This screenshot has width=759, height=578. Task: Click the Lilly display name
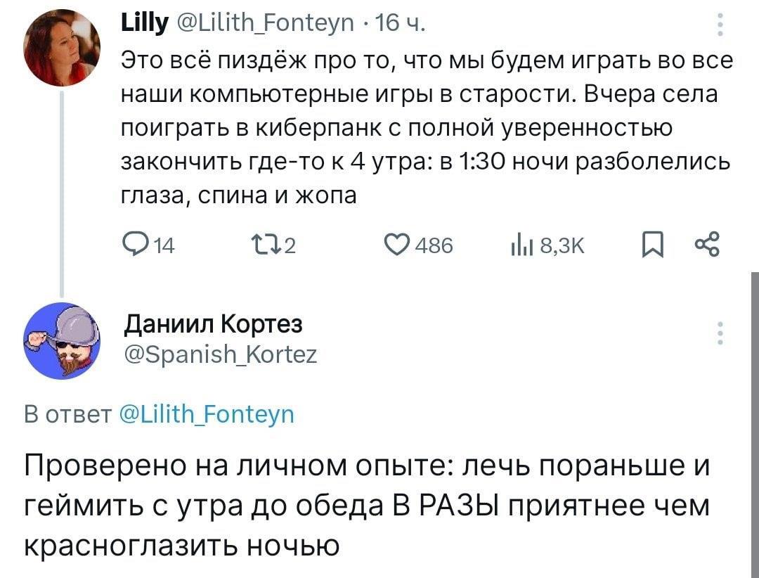(143, 27)
